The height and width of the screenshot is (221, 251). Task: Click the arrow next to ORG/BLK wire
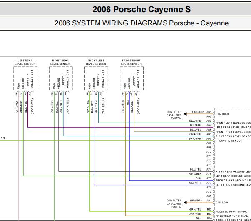[185, 114]
